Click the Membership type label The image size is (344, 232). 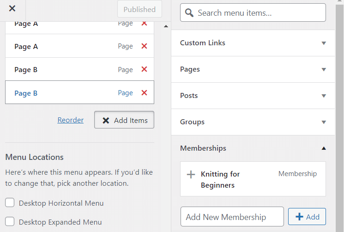(x=297, y=174)
